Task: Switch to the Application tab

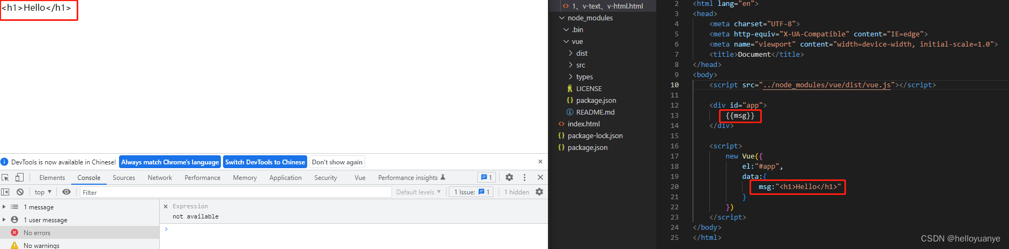Action: (x=285, y=178)
